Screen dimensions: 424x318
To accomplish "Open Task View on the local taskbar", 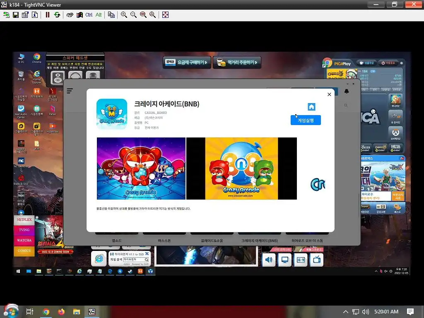I will pyautogui.click(x=30, y=312).
